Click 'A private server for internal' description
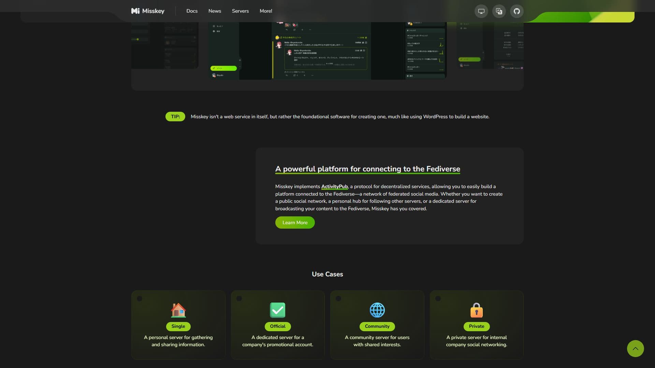Viewport: 655px width, 368px height. pyautogui.click(x=477, y=341)
